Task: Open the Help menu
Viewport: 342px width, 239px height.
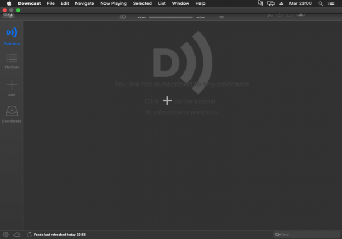Action: 200,3
